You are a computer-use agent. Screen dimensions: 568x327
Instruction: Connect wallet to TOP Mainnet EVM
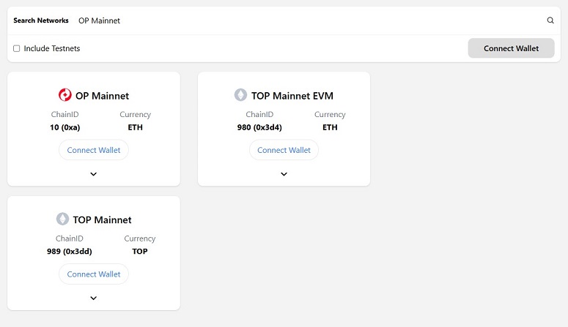pyautogui.click(x=284, y=150)
